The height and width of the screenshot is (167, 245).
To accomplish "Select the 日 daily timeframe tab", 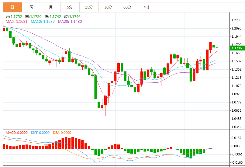I will 12,7.
